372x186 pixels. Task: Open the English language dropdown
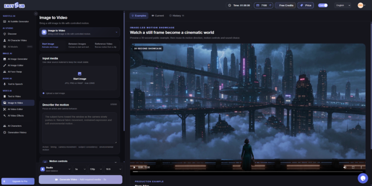coord(343,5)
